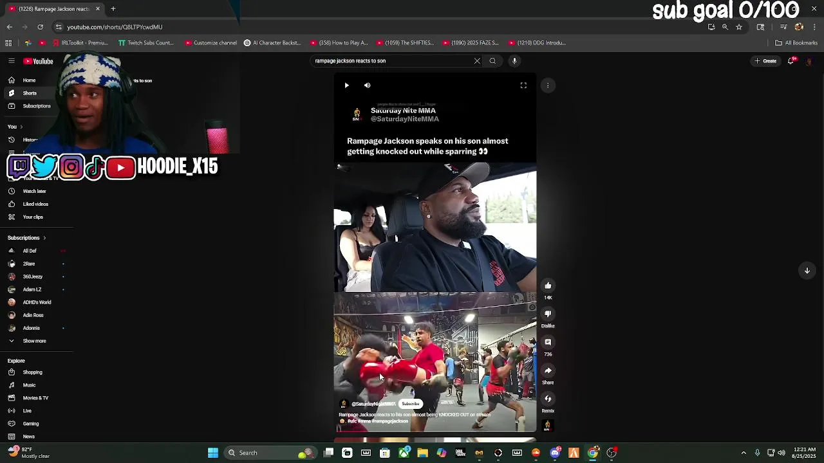Click the Windows taskbar Search box

pyautogui.click(x=270, y=453)
